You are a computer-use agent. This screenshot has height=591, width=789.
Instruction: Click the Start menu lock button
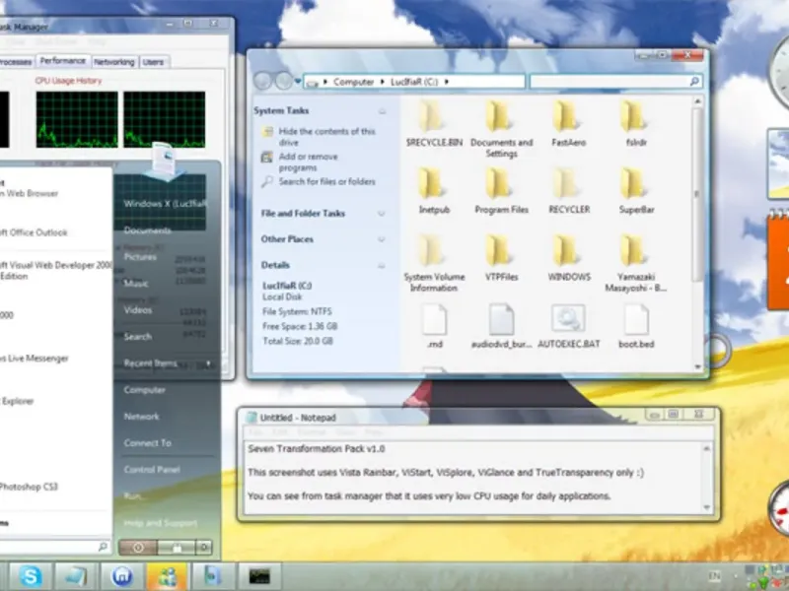pos(177,548)
